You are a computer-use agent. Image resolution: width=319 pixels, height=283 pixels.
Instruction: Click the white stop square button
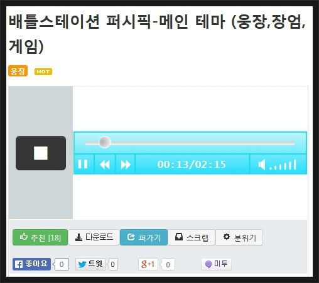tap(41, 153)
